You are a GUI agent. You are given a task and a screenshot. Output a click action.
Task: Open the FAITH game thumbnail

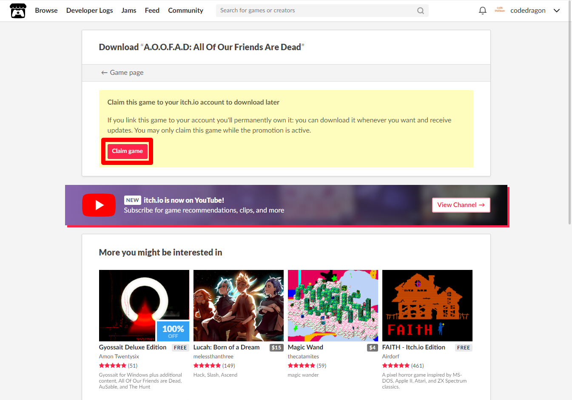pos(427,306)
